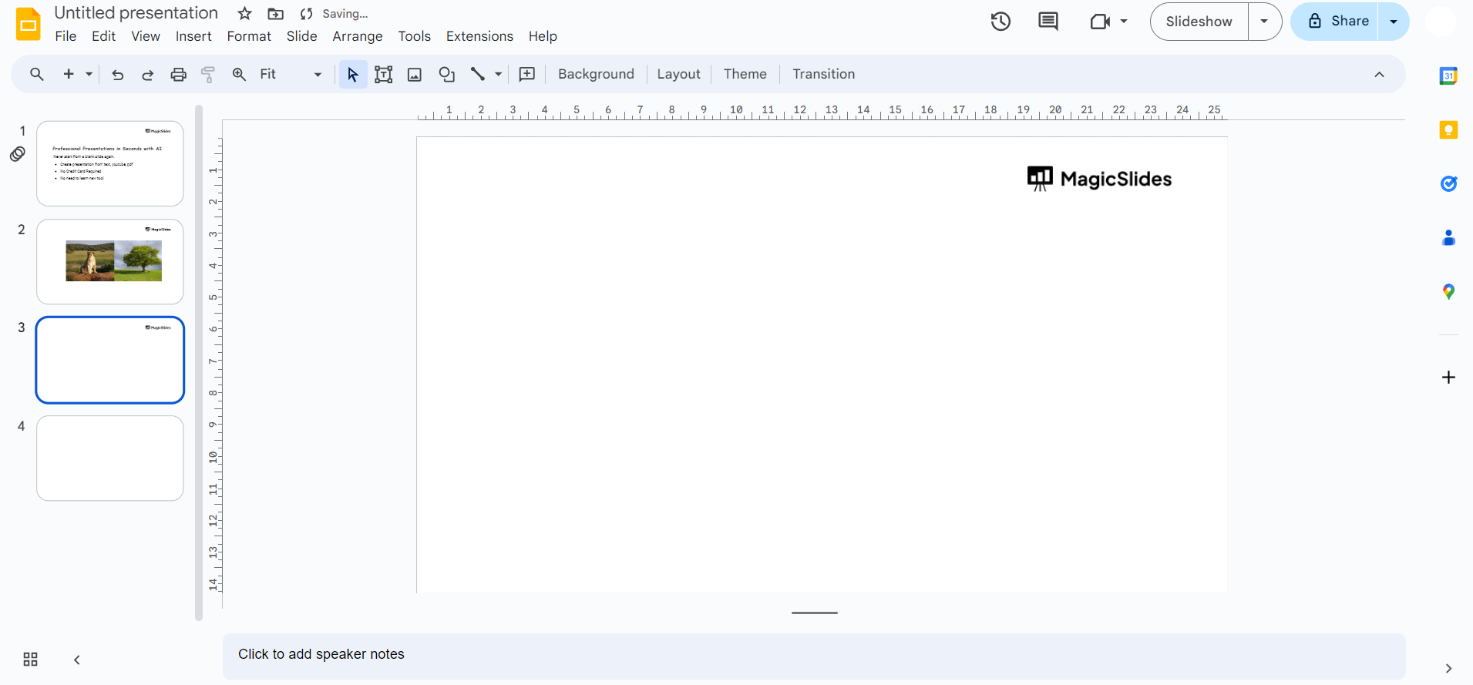Open the Theme panel

745,74
